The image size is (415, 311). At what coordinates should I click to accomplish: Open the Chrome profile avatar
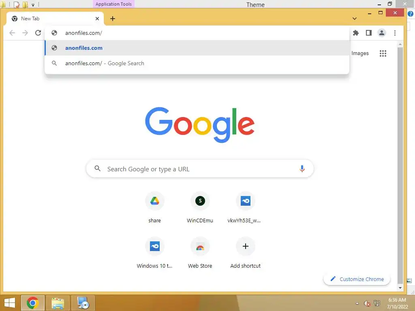pos(382,33)
